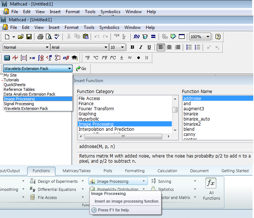Expand the Design of Experiments dropdown
The width and height of the screenshot is (254, 218).
[x=83, y=181]
